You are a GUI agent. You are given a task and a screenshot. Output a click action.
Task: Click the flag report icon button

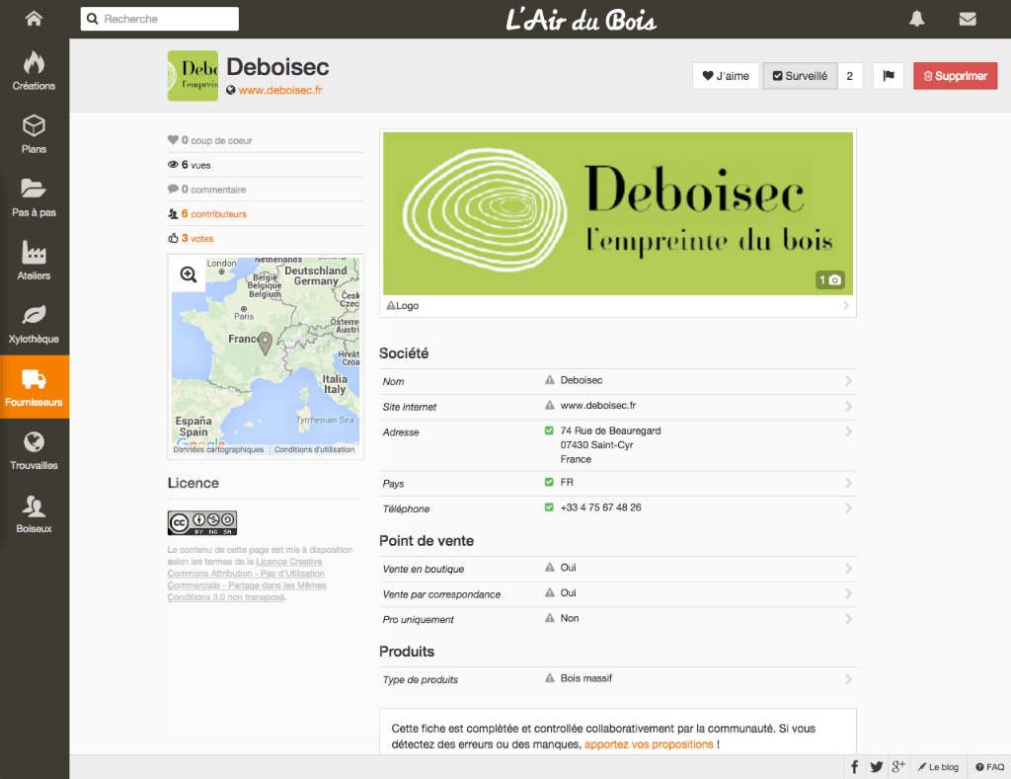point(889,75)
